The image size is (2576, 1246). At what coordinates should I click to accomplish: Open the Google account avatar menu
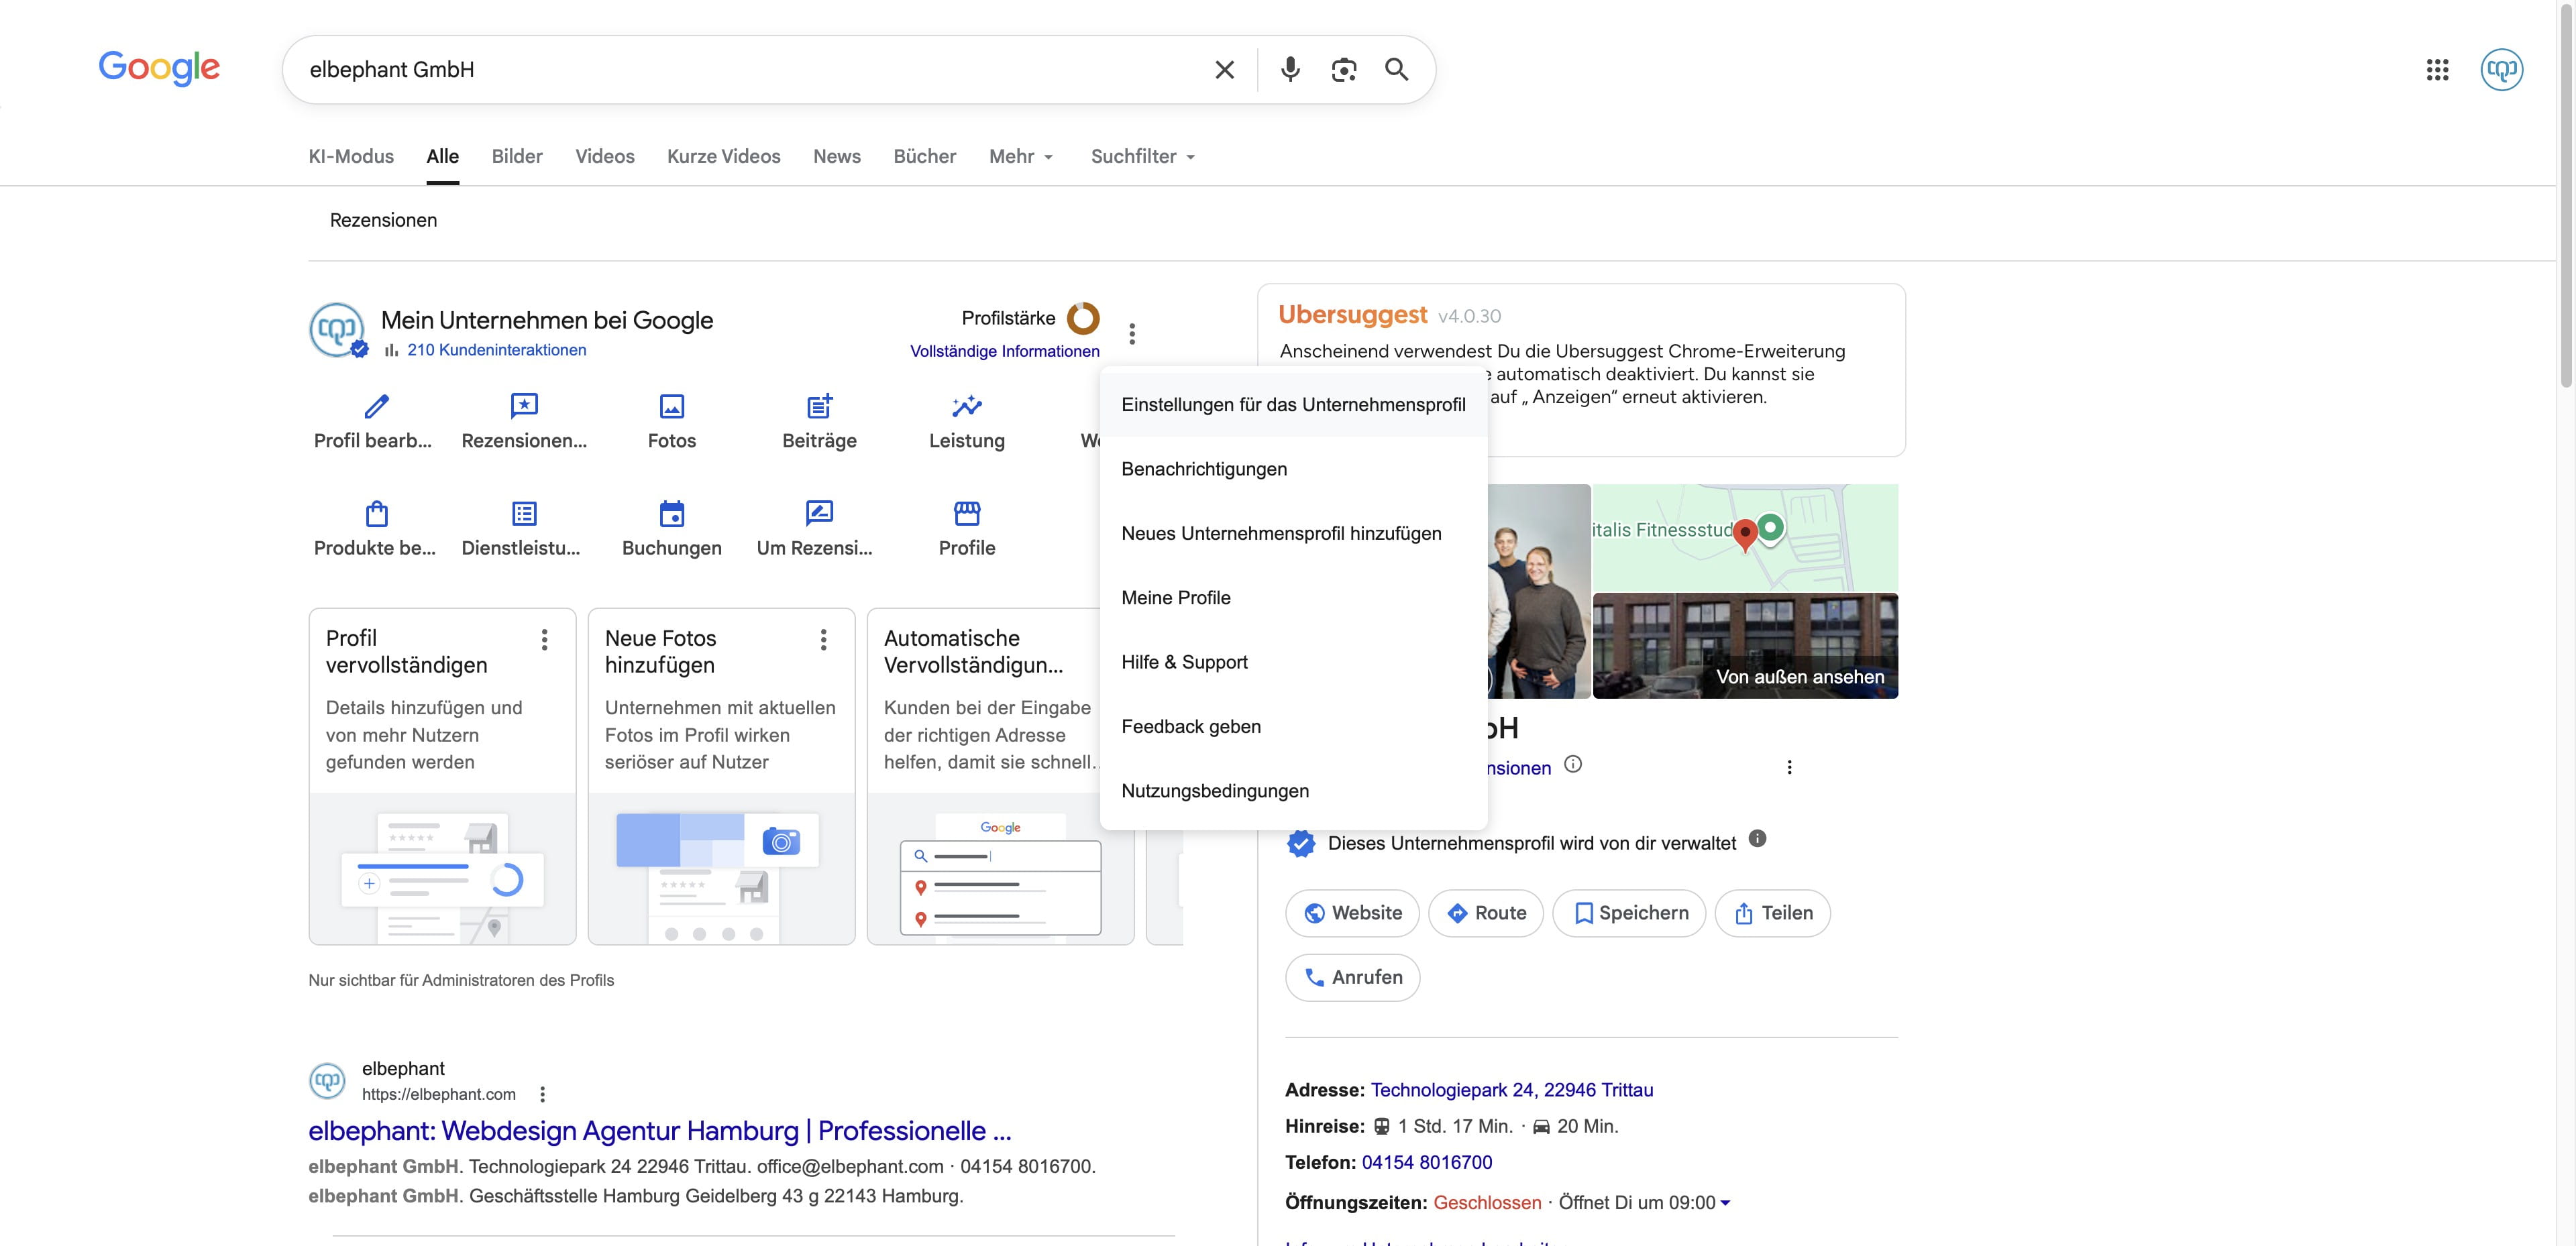coord(2501,69)
